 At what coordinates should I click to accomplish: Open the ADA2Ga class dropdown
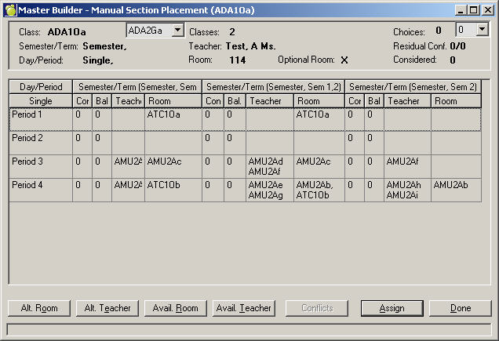pos(177,30)
